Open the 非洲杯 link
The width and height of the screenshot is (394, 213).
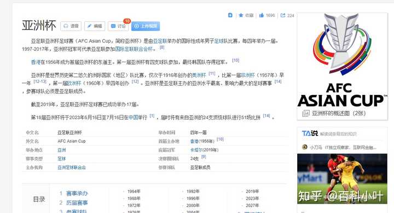[248, 75]
